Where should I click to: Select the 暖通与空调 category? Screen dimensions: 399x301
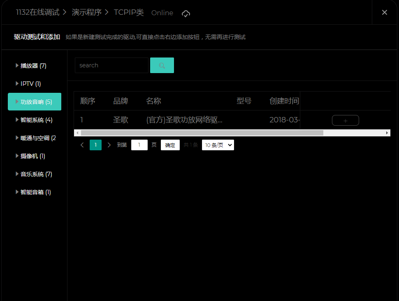click(38, 138)
